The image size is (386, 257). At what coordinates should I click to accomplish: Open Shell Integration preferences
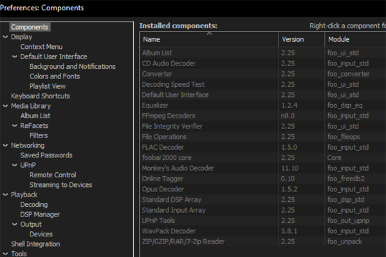(x=35, y=244)
